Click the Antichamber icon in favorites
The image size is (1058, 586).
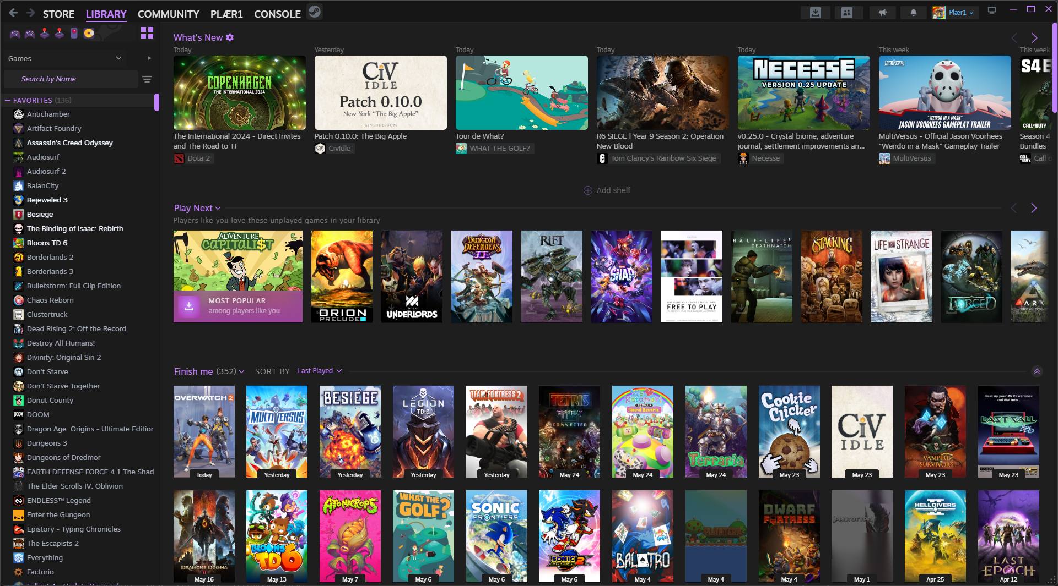18,114
